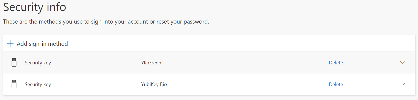Screen dimensions: 418x100
Task: Expand the YubiKey Bio row chevron
Action: click(403, 84)
